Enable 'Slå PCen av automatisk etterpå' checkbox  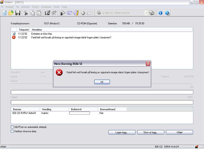tap(12, 127)
